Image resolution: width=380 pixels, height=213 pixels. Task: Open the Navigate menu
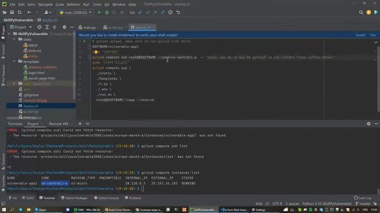[x=46, y=4]
